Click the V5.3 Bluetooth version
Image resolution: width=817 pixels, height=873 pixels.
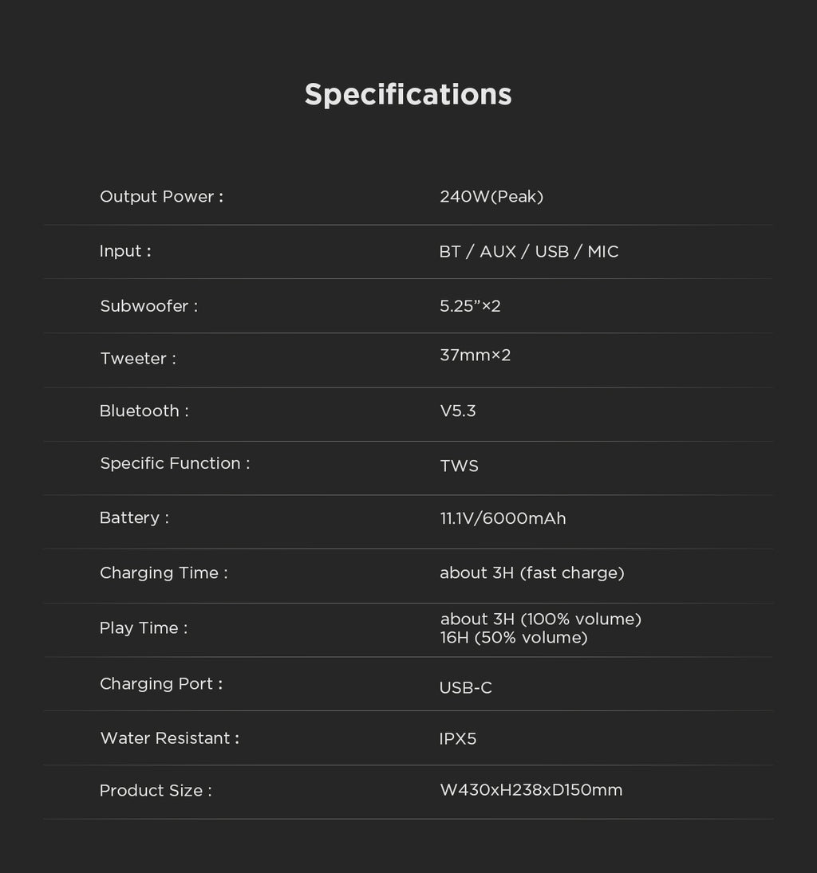point(458,411)
